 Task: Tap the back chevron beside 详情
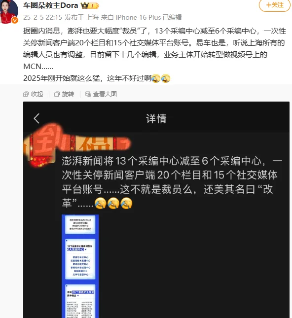pos(36,118)
